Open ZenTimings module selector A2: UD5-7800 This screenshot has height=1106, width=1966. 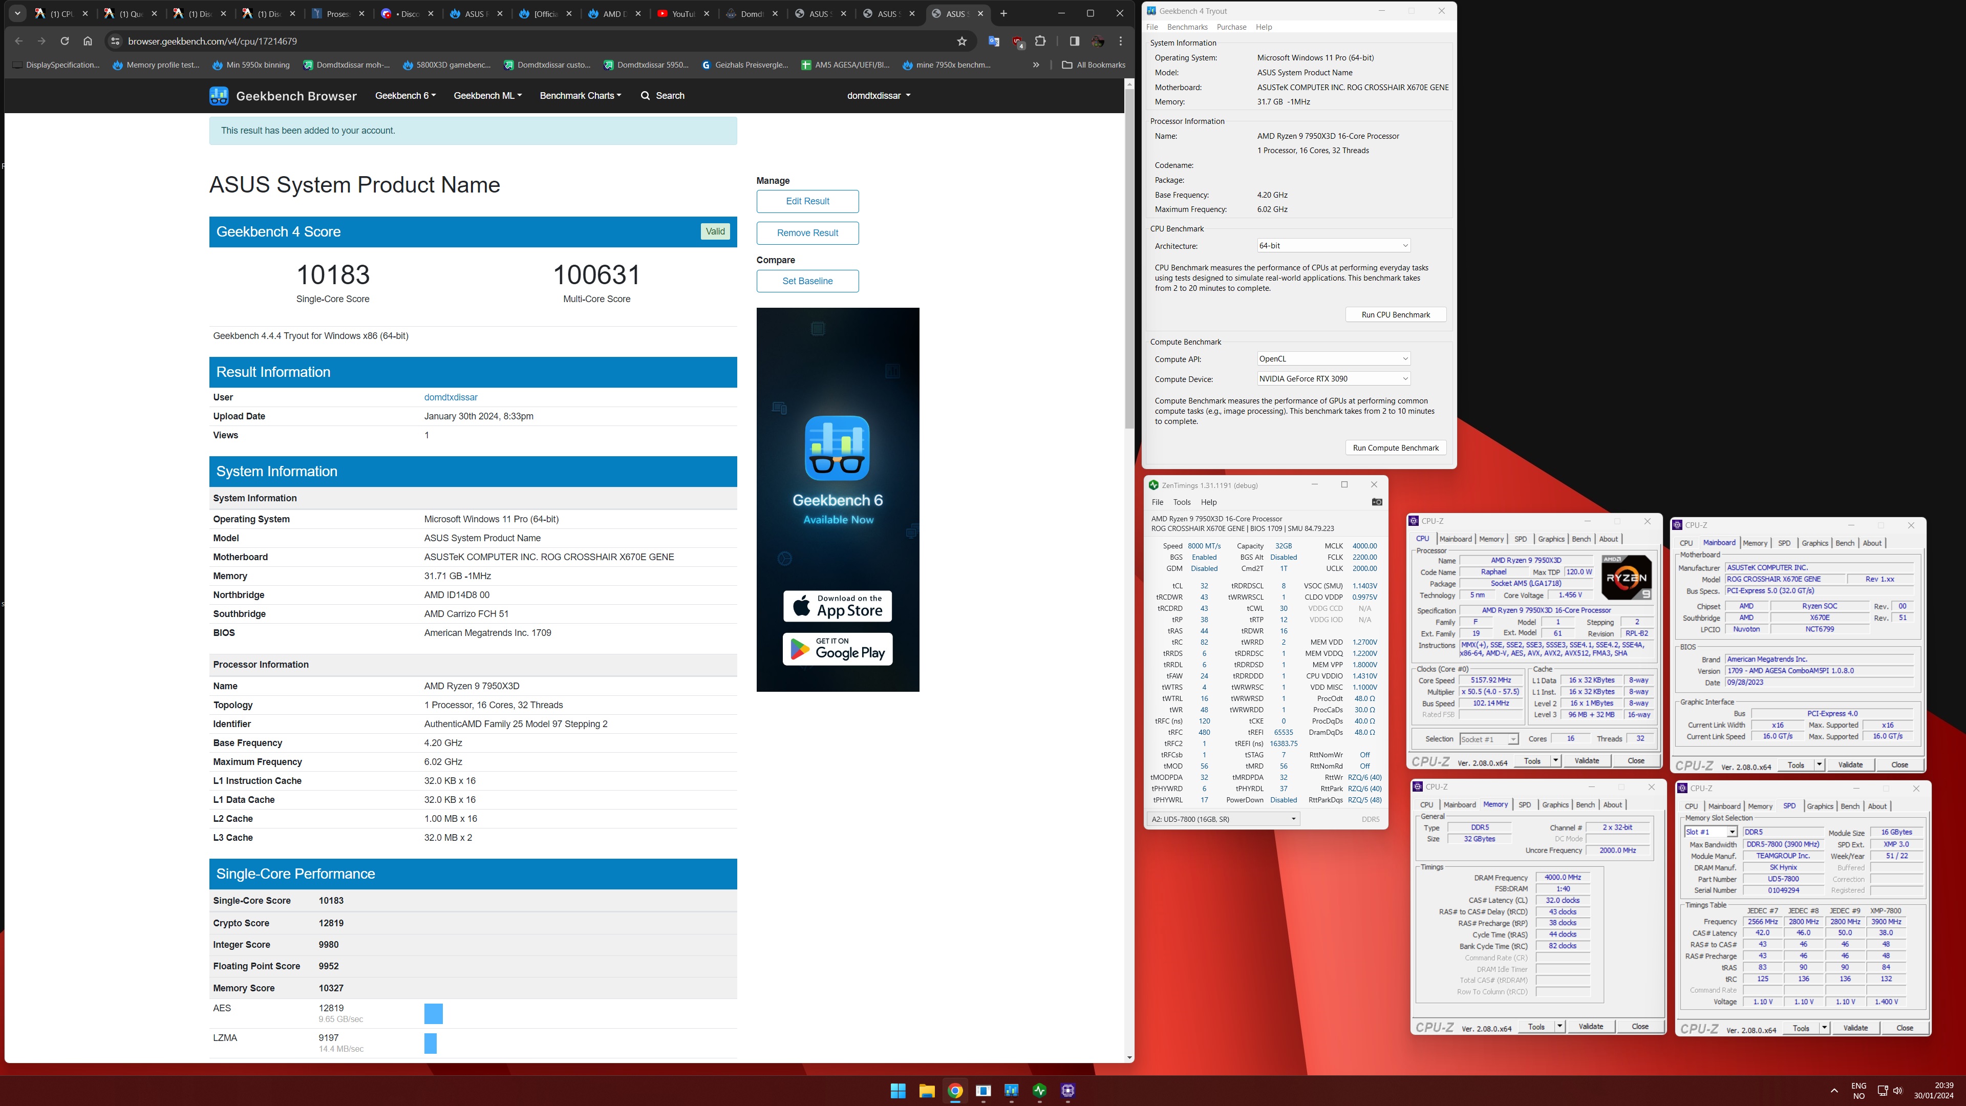[x=1224, y=819]
